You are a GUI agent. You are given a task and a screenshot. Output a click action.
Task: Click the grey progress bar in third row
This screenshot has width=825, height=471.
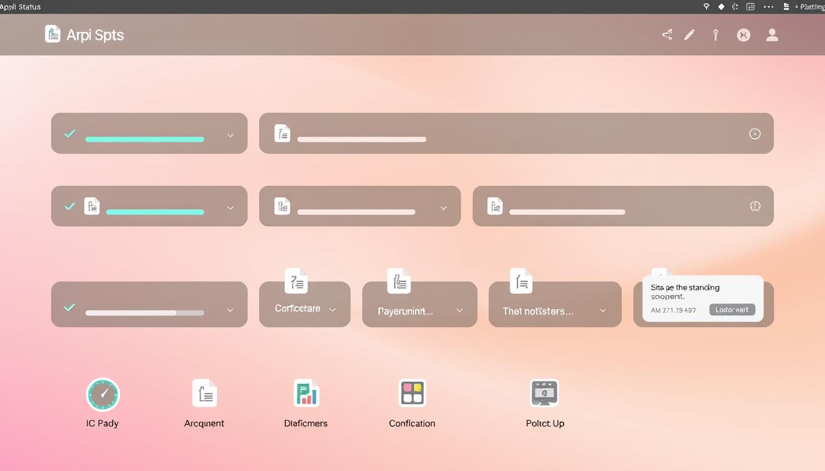tap(144, 313)
